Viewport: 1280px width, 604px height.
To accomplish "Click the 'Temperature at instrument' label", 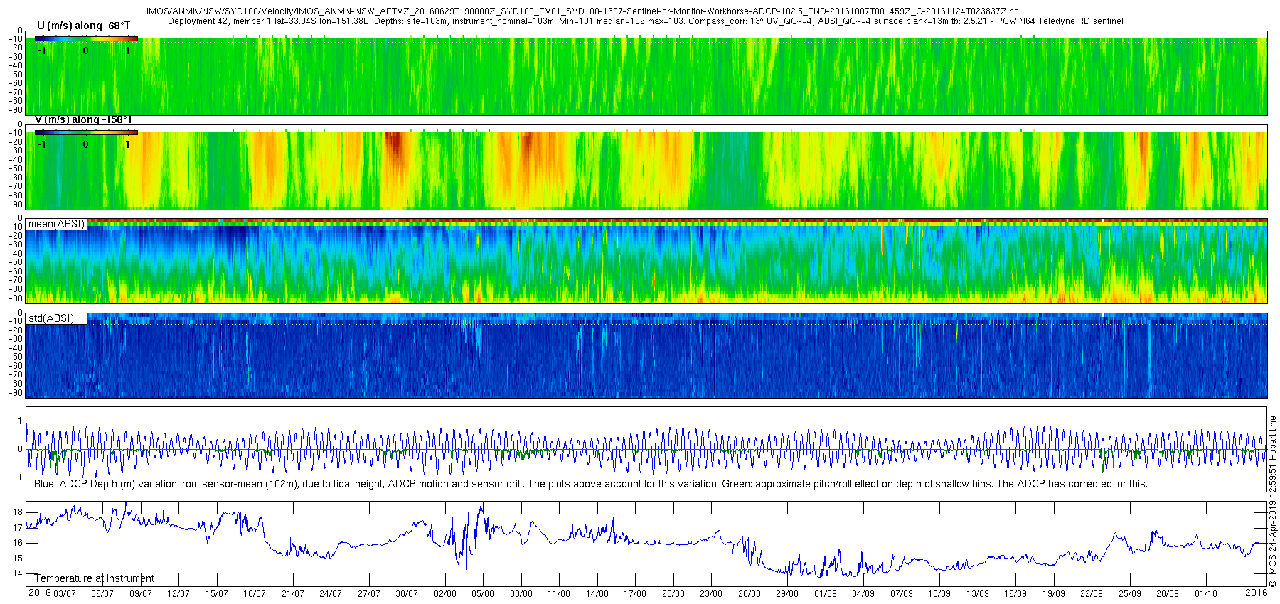I will 94,578.
